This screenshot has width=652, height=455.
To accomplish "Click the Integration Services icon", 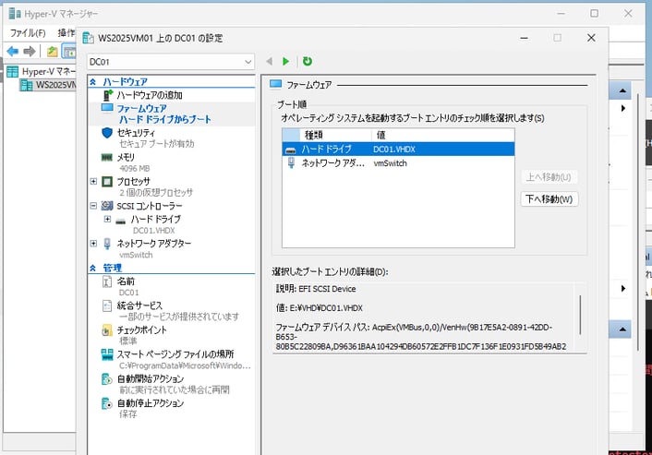I will click(x=107, y=305).
